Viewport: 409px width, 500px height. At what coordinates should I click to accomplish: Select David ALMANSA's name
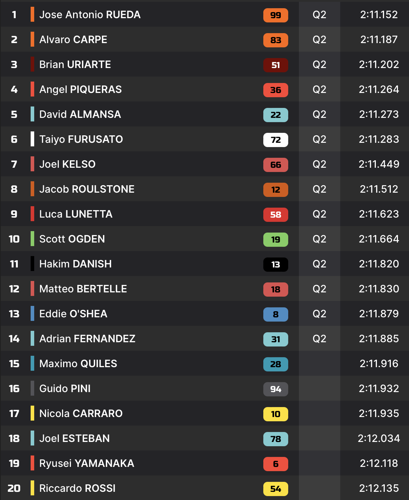click(80, 114)
